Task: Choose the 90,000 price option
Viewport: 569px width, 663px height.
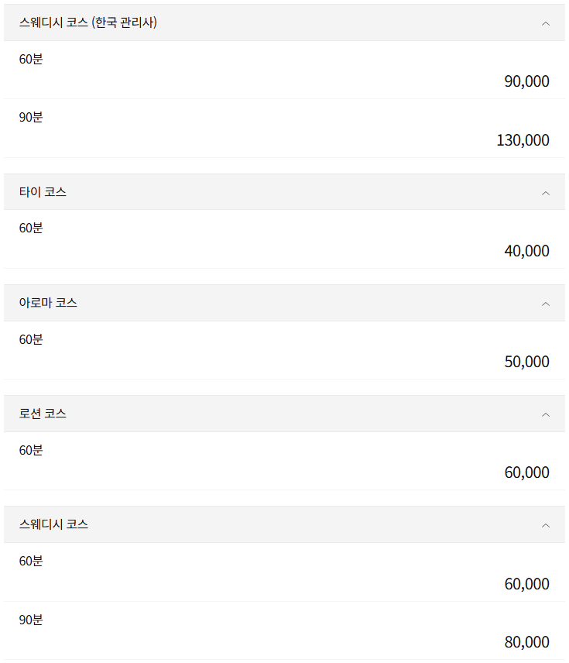Action: click(526, 81)
